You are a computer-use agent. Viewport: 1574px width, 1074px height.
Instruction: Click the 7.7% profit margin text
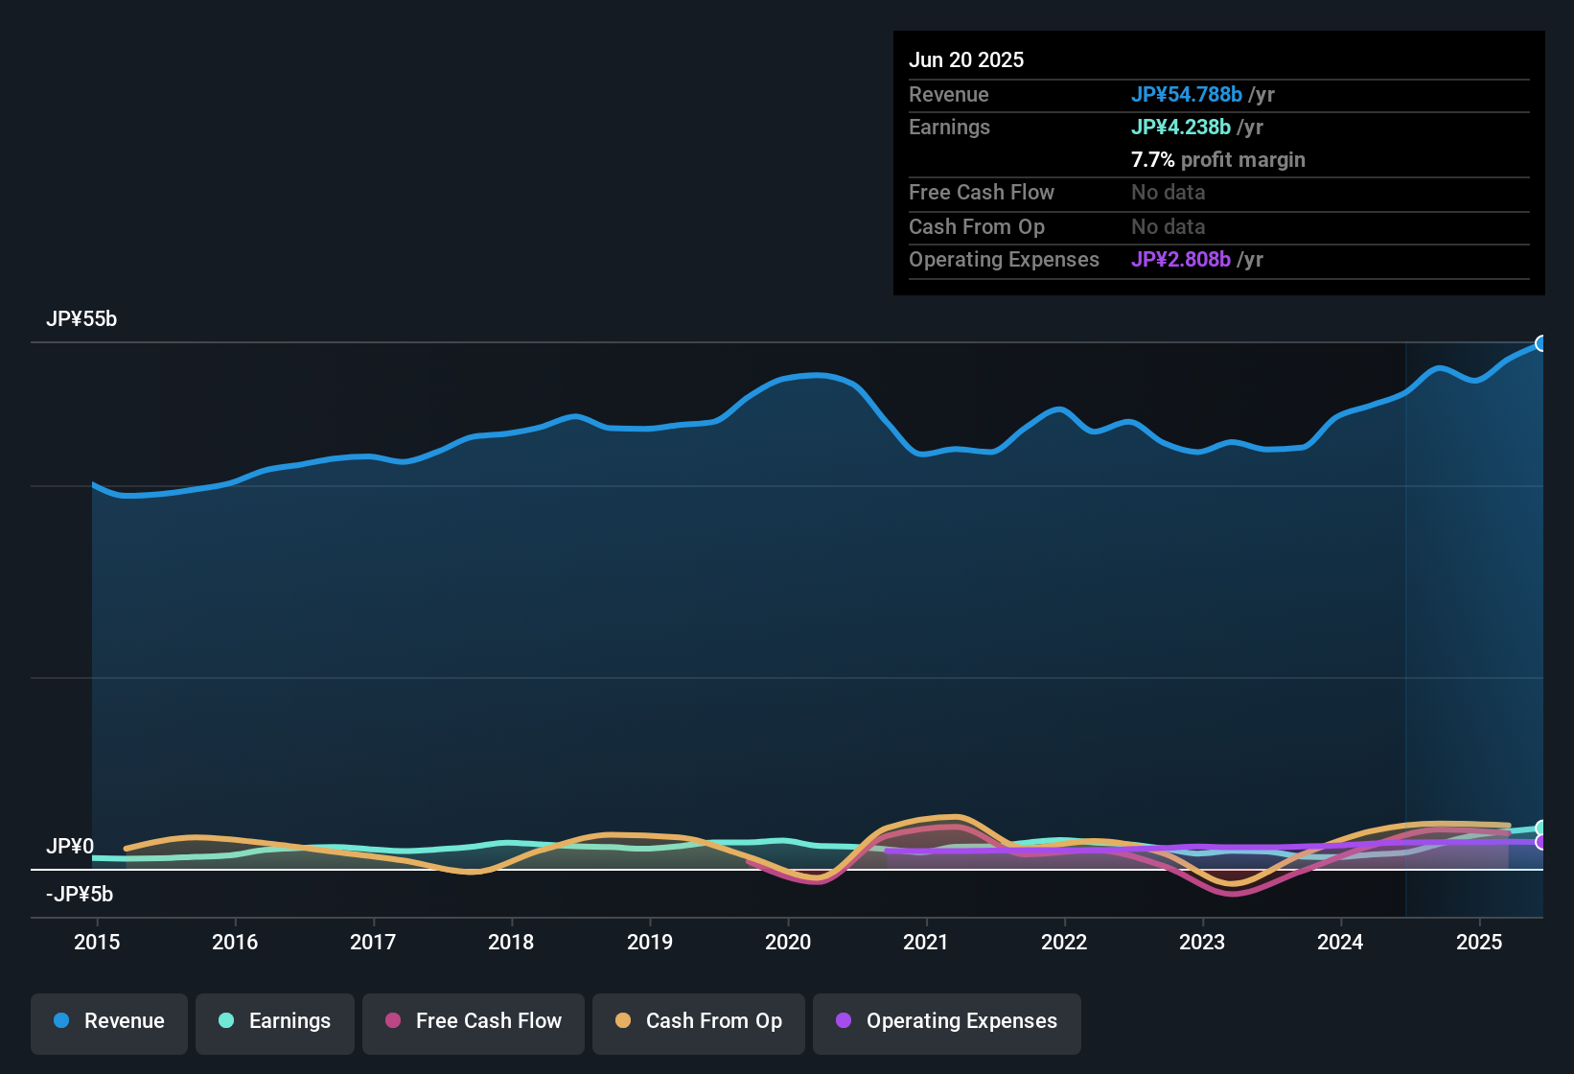pyautogui.click(x=1218, y=160)
